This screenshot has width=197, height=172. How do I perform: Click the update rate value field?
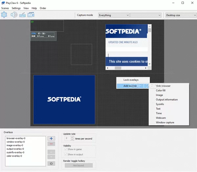coord(68,138)
